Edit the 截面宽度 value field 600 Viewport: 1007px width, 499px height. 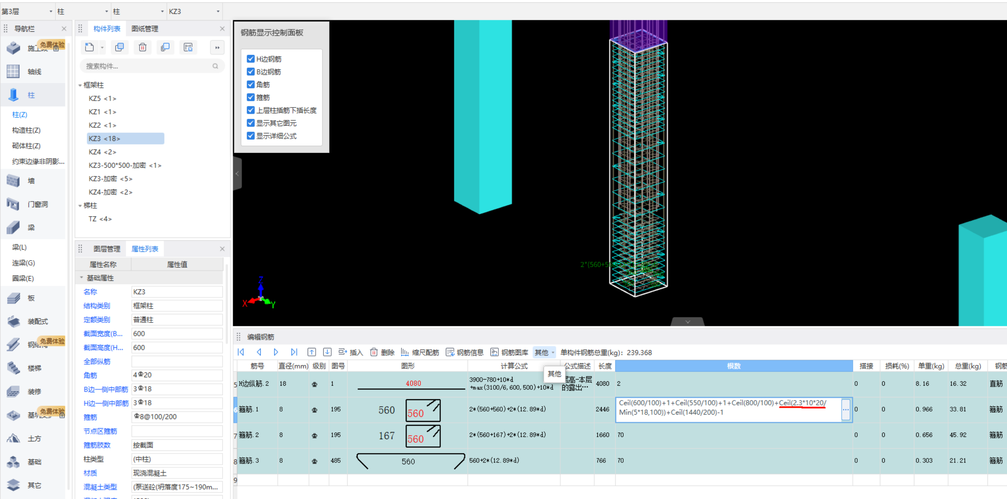click(177, 334)
